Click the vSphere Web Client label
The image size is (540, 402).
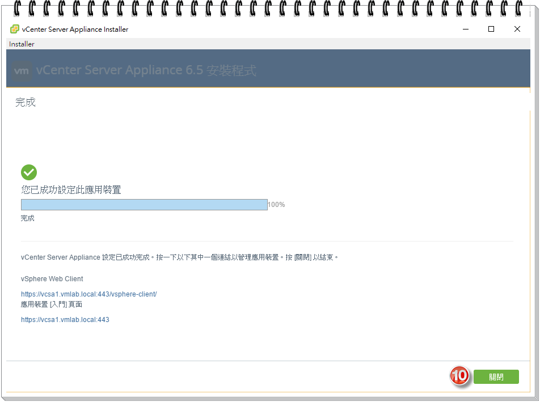(x=52, y=279)
